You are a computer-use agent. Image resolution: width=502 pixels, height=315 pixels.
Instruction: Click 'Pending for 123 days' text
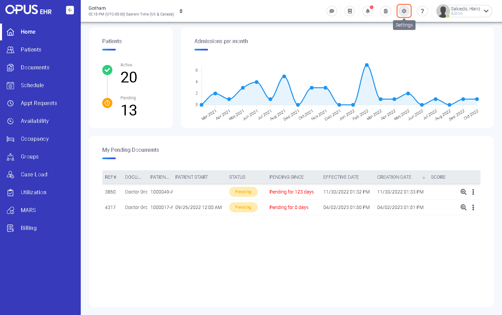click(292, 192)
